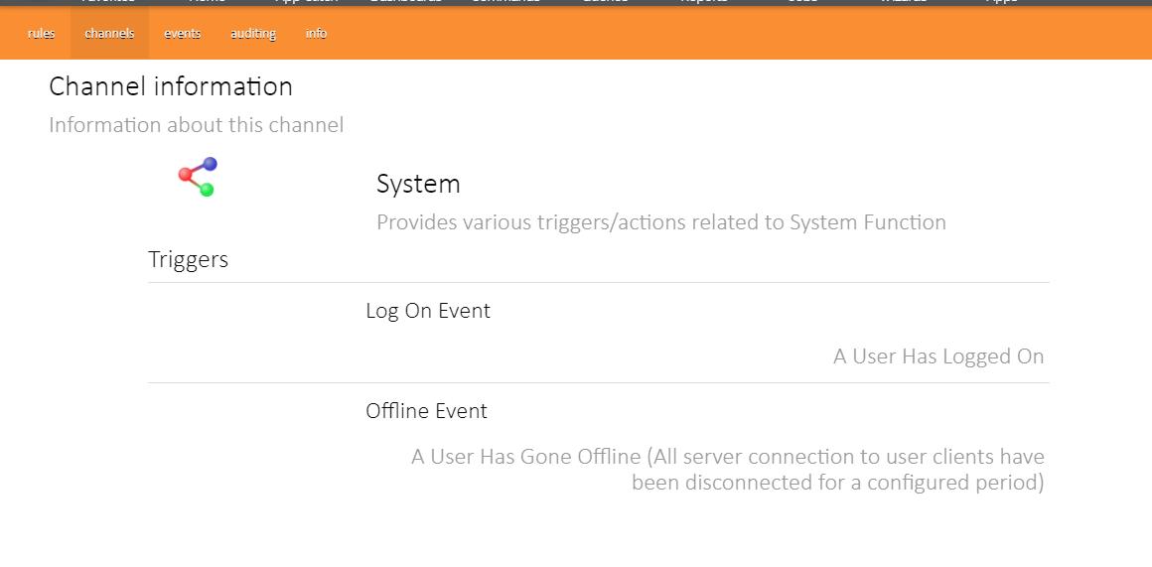This screenshot has width=1152, height=567.
Task: Open the auditing tab
Action: pos(253,34)
